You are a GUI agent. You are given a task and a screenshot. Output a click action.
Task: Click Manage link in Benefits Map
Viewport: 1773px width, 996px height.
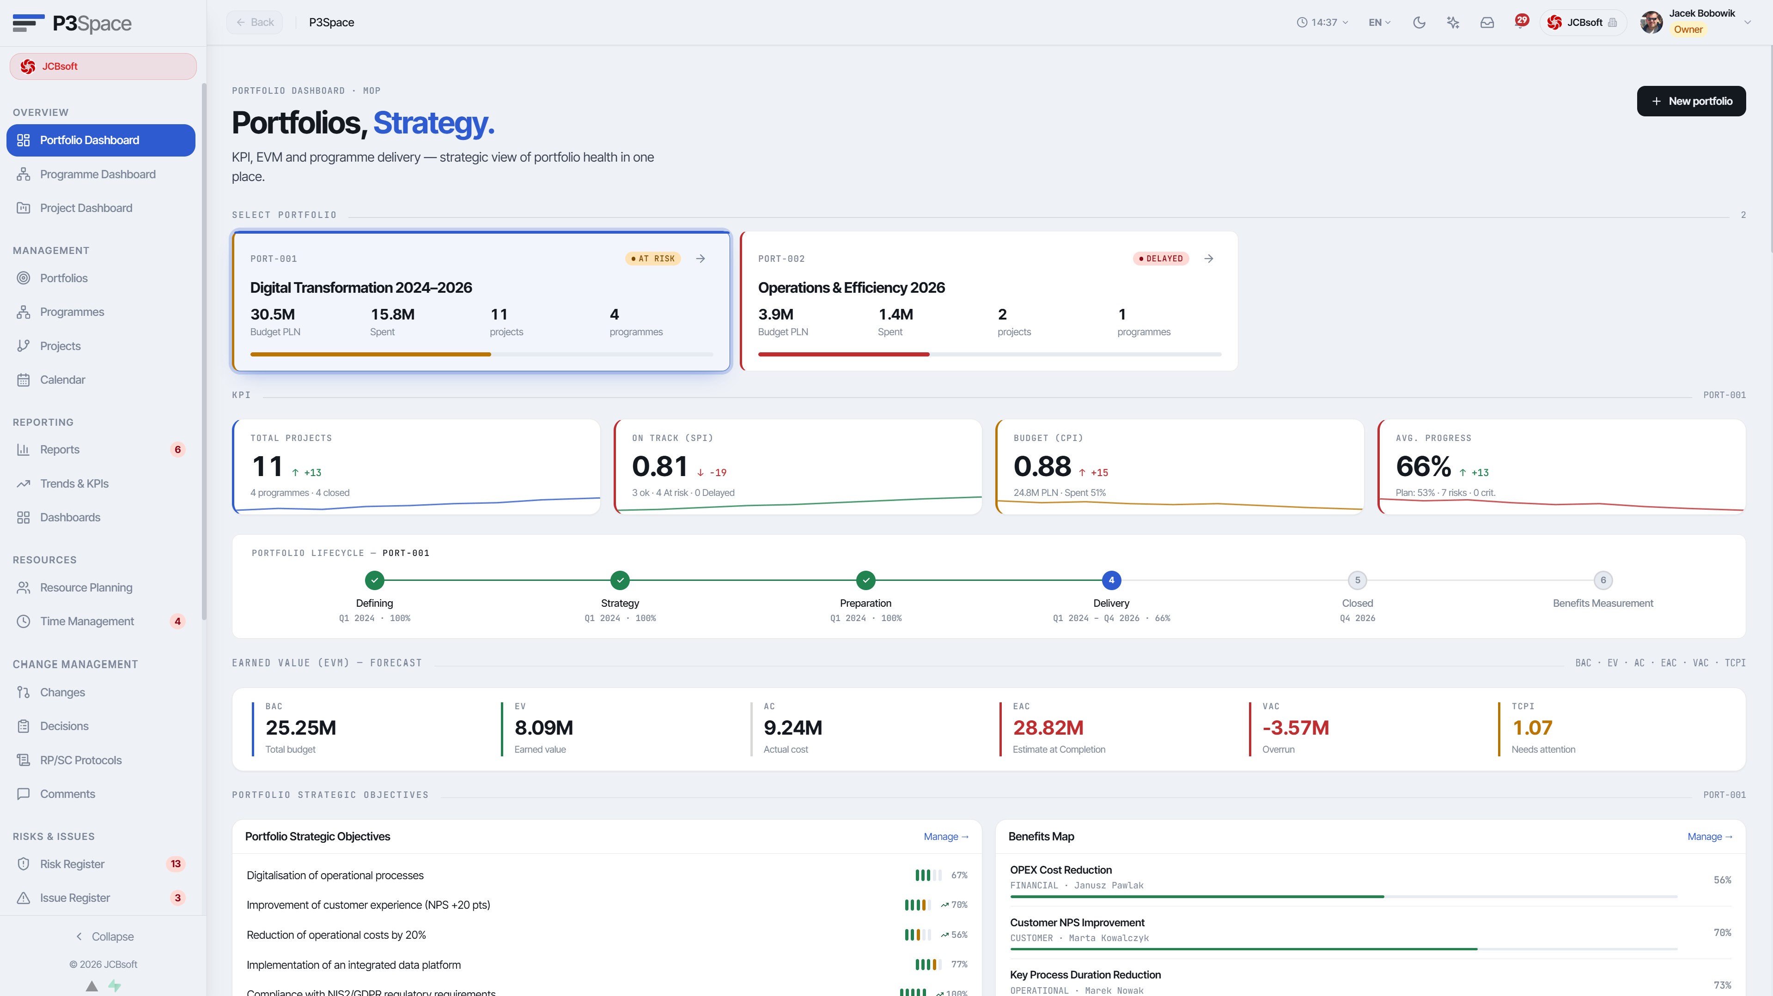click(1710, 836)
